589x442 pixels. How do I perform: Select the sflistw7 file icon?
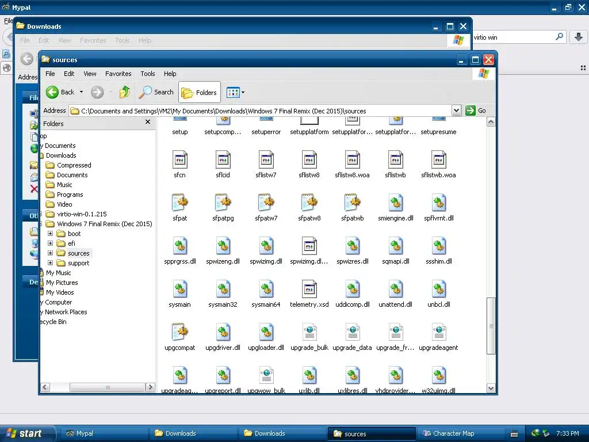coord(266,160)
